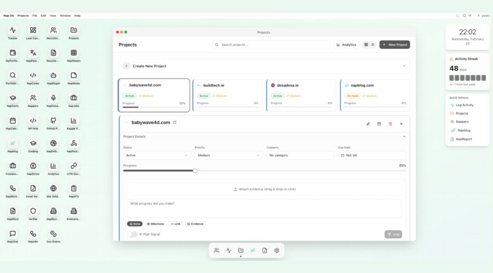
Task: Launch the NapATS clipboard icon
Action: pos(73,188)
